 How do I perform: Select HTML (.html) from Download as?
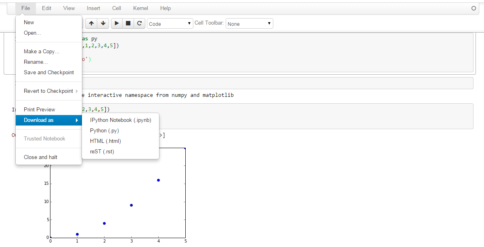[x=105, y=141]
